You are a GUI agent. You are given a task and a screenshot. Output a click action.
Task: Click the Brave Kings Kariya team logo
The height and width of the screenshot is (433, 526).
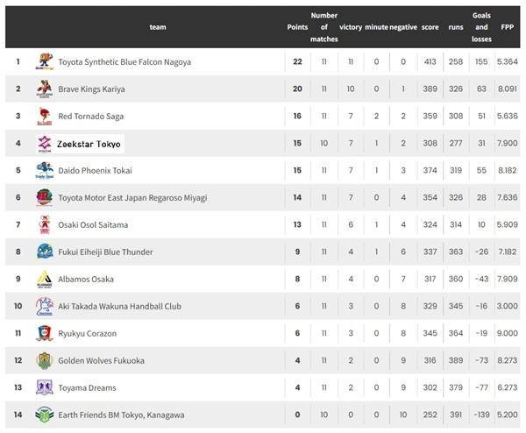45,89
